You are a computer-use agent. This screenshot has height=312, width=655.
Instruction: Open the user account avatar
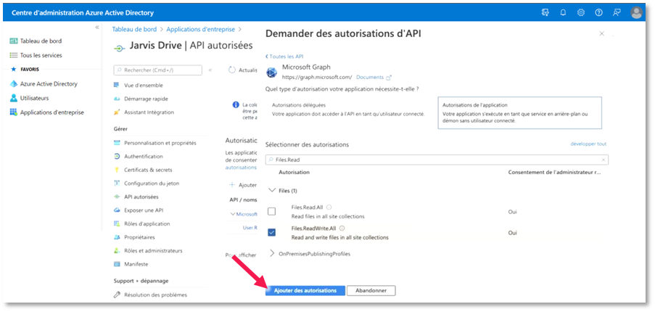point(637,12)
